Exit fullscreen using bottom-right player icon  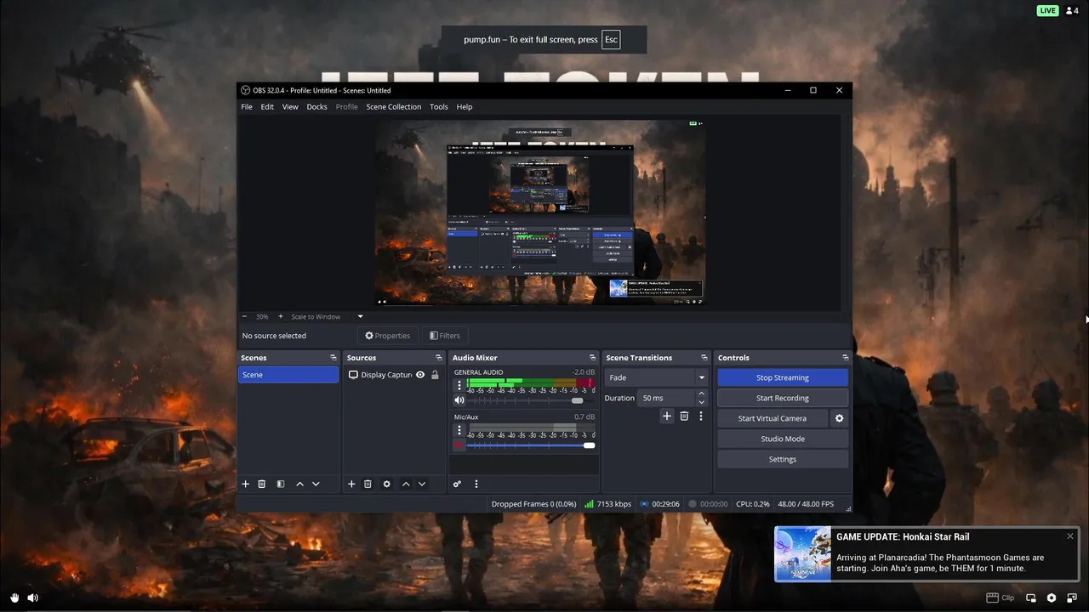1072,598
